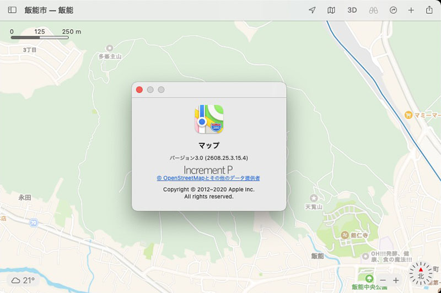Image resolution: width=441 pixels, height=293 pixels.
Task: Add new tab with plus icon
Action: point(411,10)
